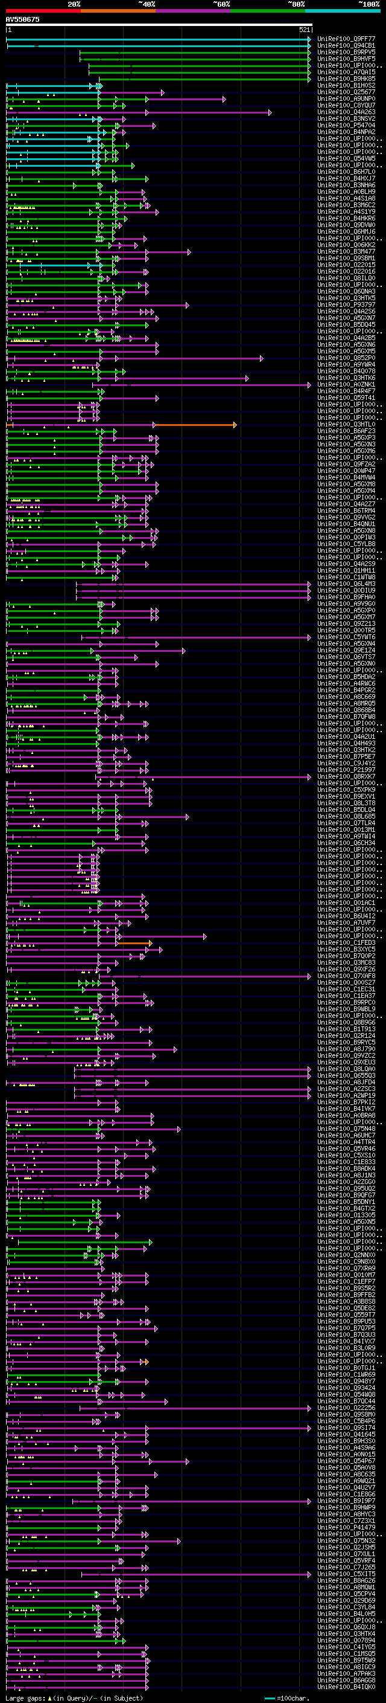Open hit UniRef100_Q9FF77

point(346,39)
